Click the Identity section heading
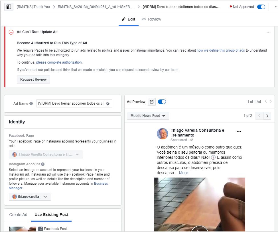The height and width of the screenshot is (232, 278). click(17, 122)
